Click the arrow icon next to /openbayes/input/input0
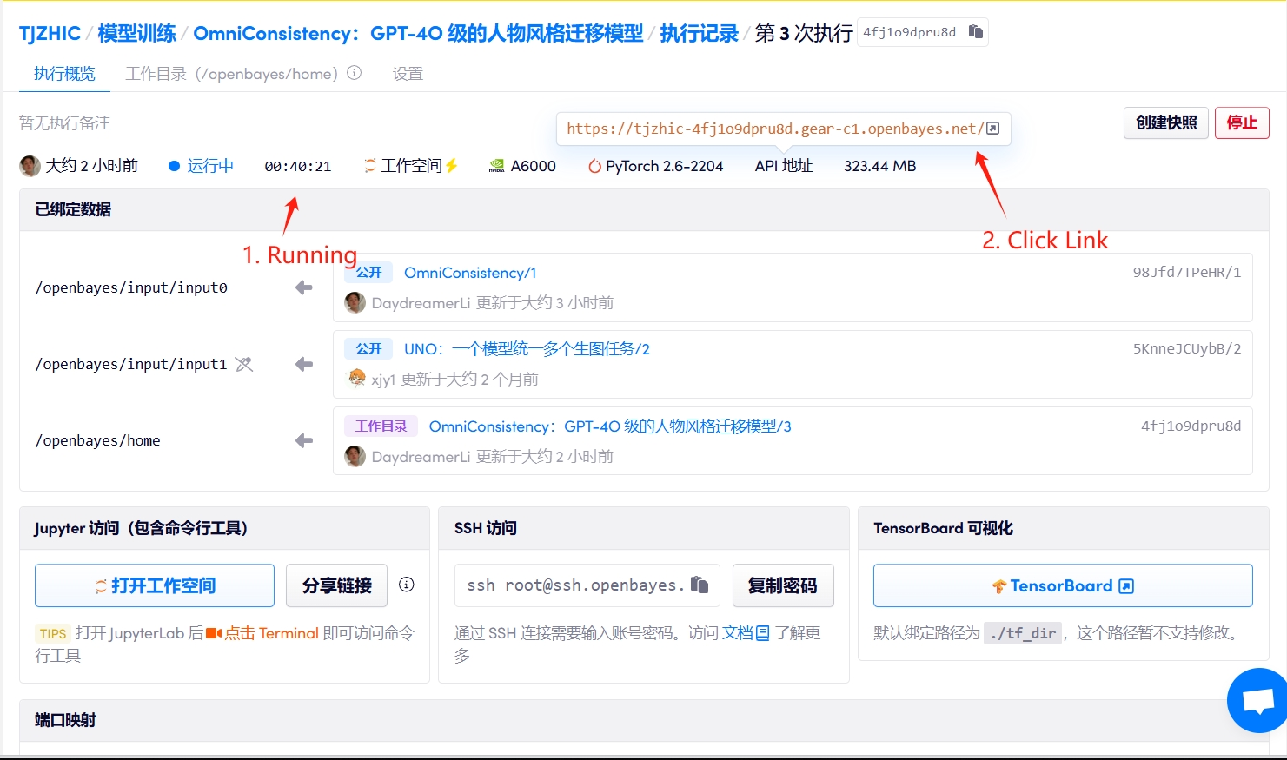The width and height of the screenshot is (1287, 760). (x=303, y=287)
